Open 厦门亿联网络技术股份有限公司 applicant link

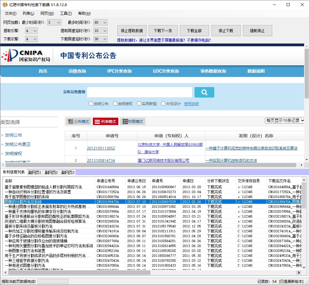[163, 160]
